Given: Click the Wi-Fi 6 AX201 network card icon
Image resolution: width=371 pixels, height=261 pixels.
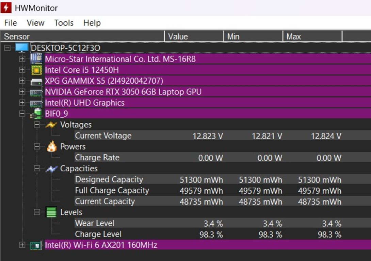Looking at the screenshot, I should click(x=36, y=245).
